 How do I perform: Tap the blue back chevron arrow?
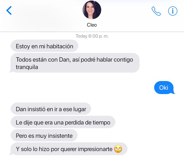pyautogui.click(x=9, y=10)
